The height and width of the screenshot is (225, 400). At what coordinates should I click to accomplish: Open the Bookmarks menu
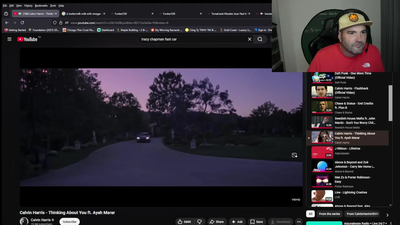(x=41, y=6)
